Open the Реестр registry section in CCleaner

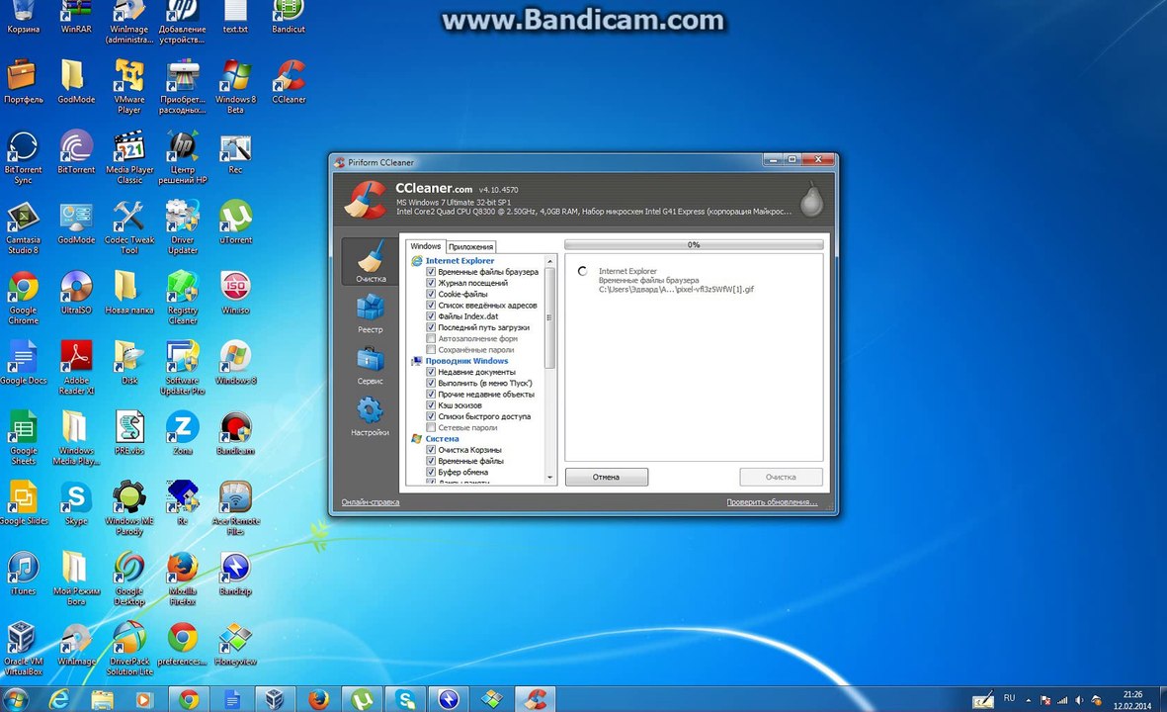coord(370,313)
